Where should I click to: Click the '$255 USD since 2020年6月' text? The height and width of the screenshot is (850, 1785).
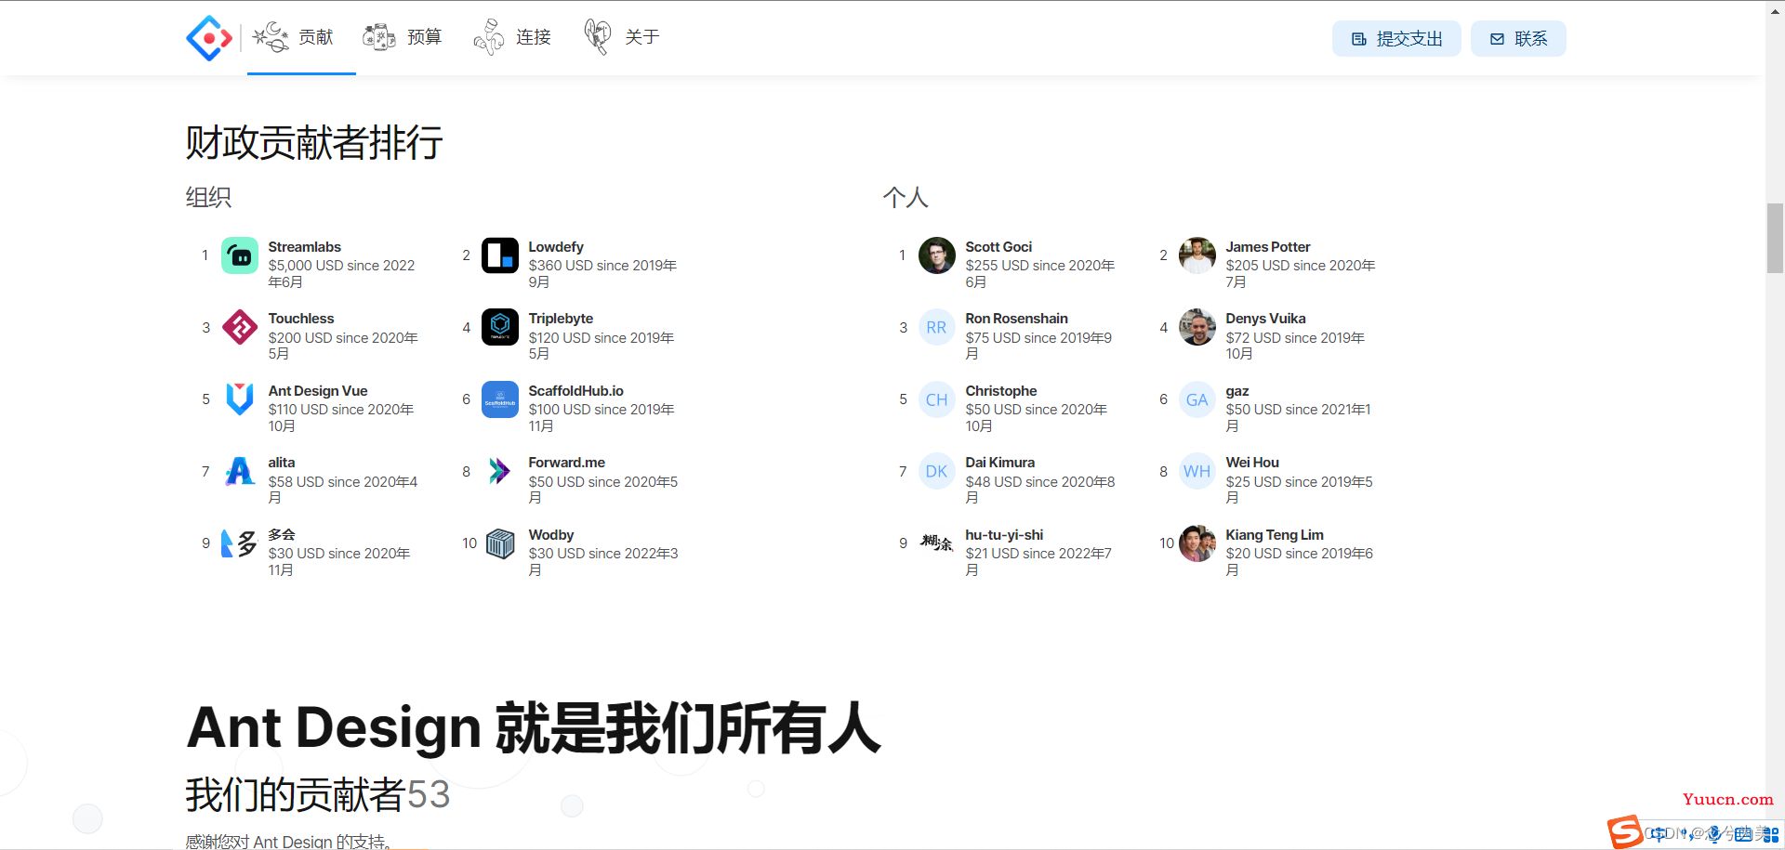click(1039, 274)
